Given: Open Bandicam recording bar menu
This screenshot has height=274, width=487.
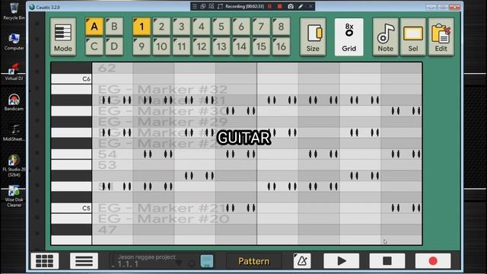Looking at the screenshot, I should (195, 6).
